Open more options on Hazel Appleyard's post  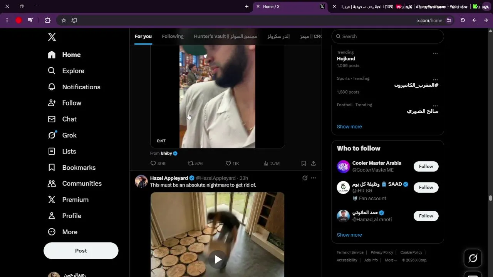tap(314, 178)
